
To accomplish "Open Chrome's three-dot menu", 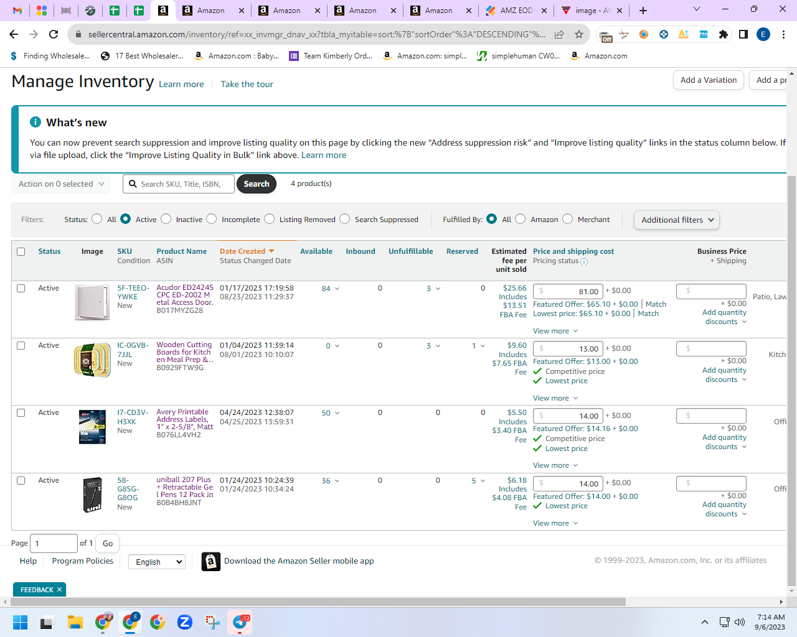I will click(783, 34).
